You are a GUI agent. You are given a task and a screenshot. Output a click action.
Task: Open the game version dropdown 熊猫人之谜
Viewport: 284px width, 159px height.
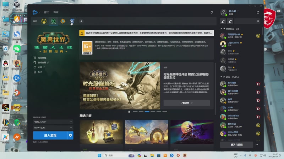click(53, 122)
